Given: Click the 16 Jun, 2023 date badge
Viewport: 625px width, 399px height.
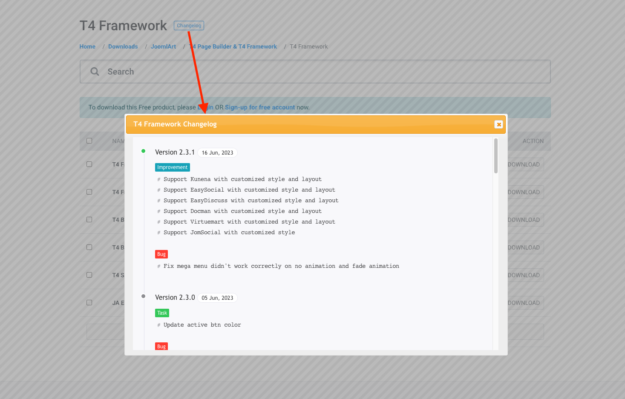Looking at the screenshot, I should click(x=217, y=153).
